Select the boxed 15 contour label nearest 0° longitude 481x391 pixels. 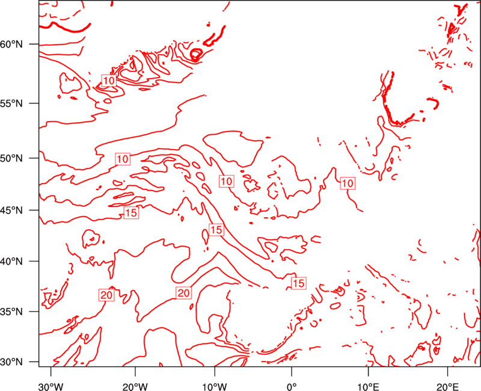point(298,283)
